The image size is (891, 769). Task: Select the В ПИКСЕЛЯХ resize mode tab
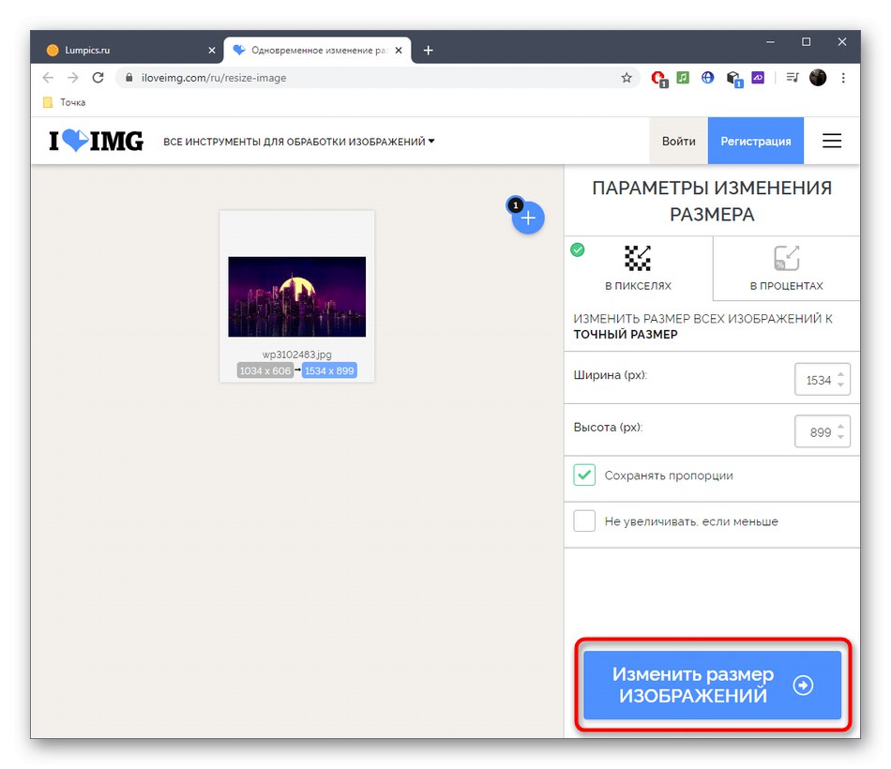pos(638,268)
